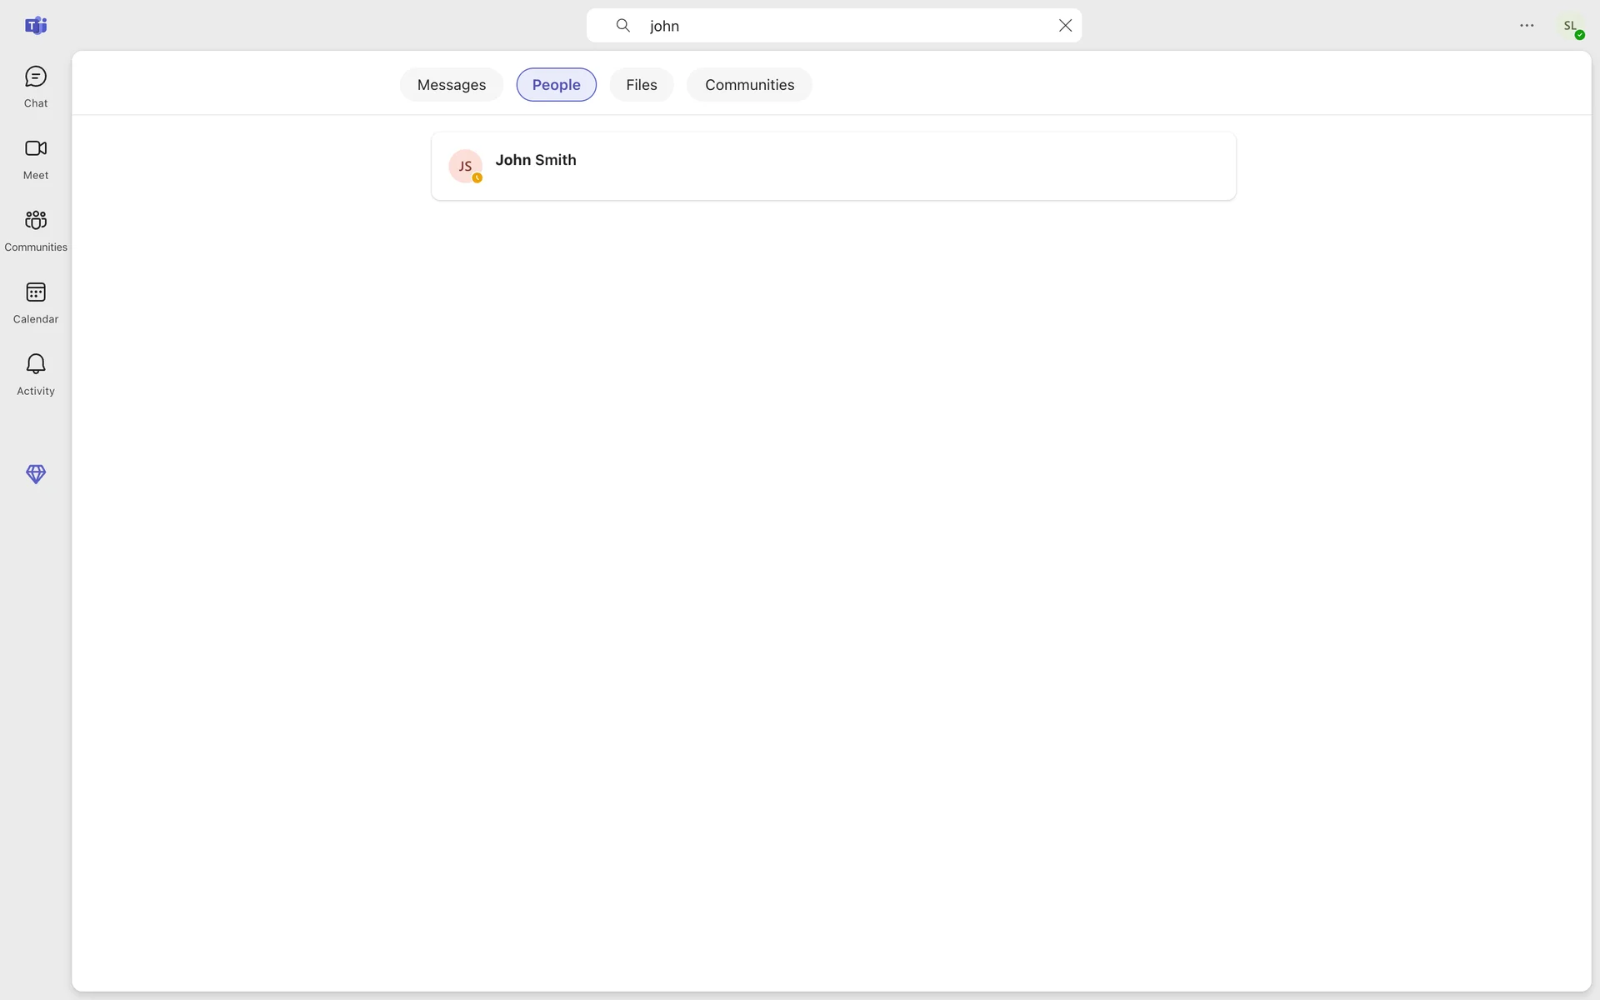This screenshot has width=1600, height=1000.
Task: Click the Microsoft Teams logo
Action: coord(36,26)
